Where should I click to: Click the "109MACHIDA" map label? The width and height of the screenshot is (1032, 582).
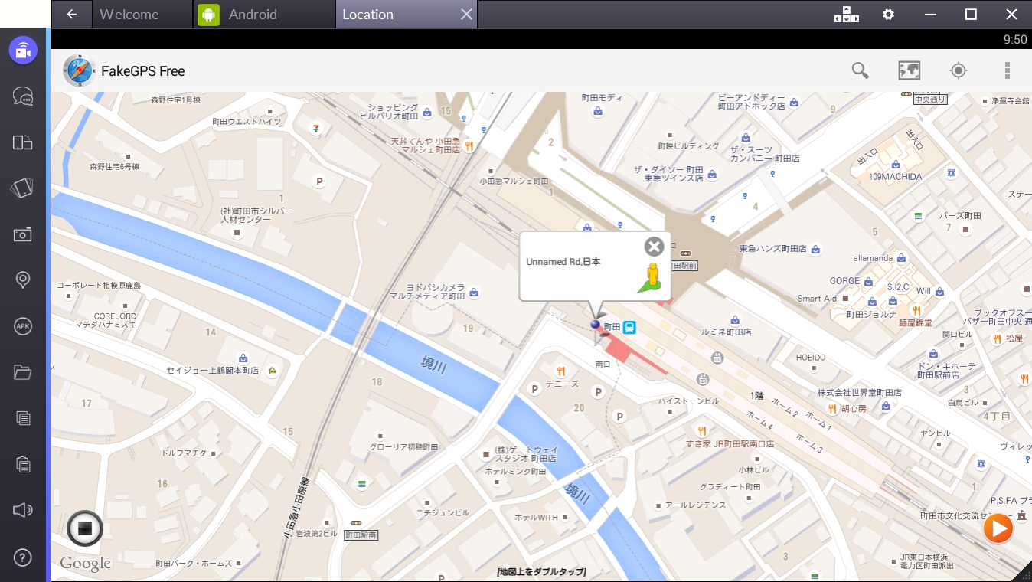[896, 177]
